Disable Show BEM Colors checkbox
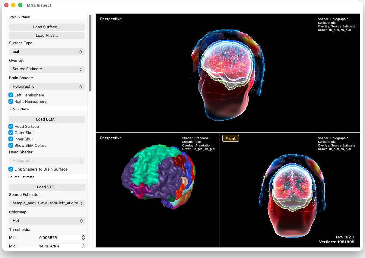The width and height of the screenshot is (365, 258). coord(11,145)
